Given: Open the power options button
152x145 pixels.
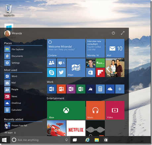Looking at the screenshot, I should click(113, 33).
